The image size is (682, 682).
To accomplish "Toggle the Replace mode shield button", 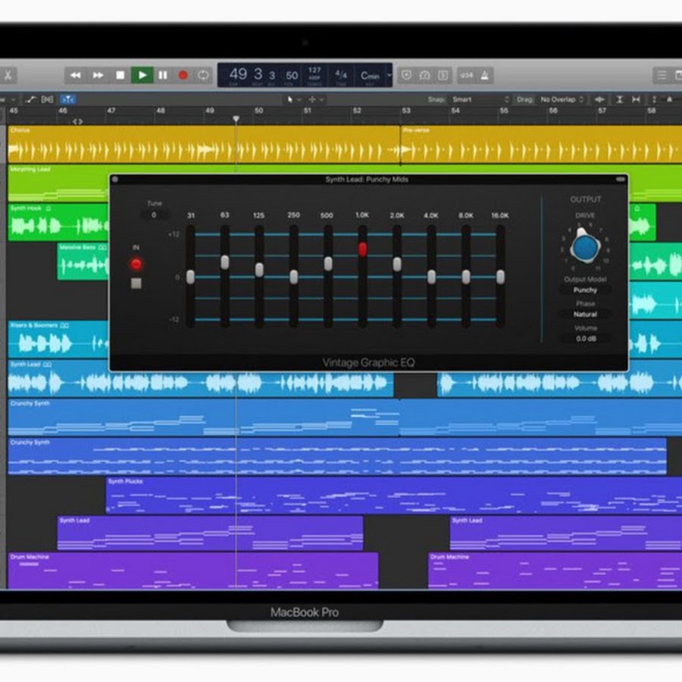I will click(406, 75).
